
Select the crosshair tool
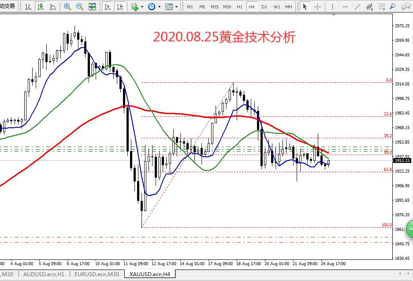[x=318, y=7]
